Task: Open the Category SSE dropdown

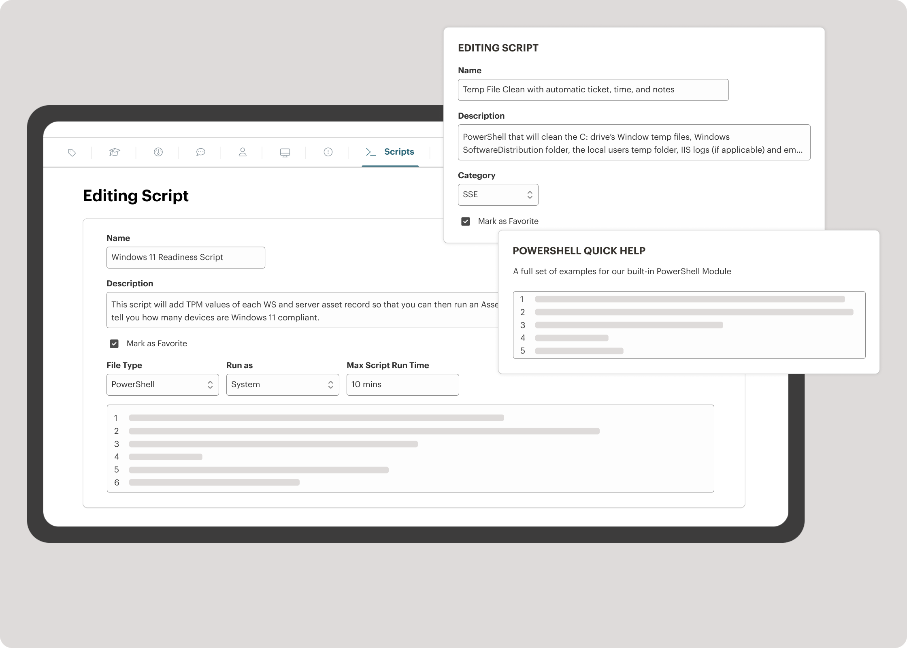Action: 498,195
